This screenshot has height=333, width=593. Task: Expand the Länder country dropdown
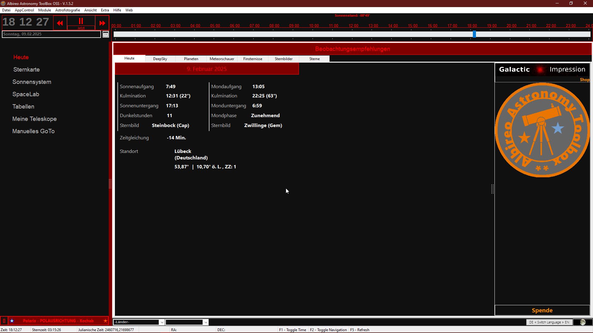point(162,322)
